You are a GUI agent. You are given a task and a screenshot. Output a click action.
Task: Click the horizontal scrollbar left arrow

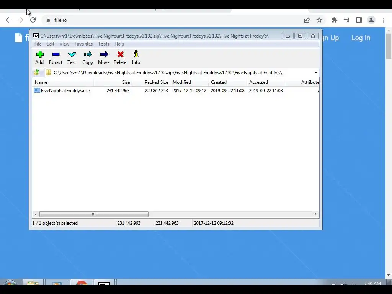36,214
